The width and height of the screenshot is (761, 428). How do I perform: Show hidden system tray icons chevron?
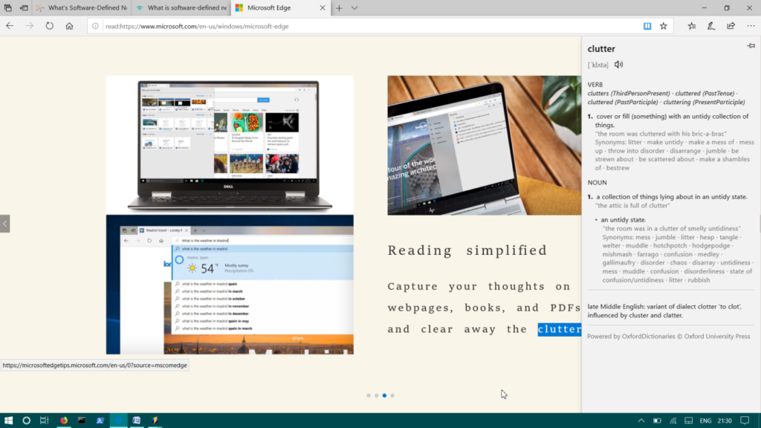click(641, 421)
